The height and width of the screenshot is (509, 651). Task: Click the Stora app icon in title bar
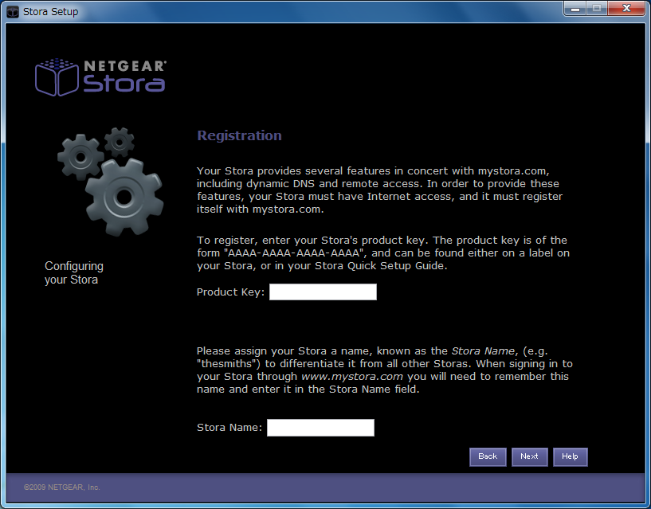pyautogui.click(x=13, y=12)
